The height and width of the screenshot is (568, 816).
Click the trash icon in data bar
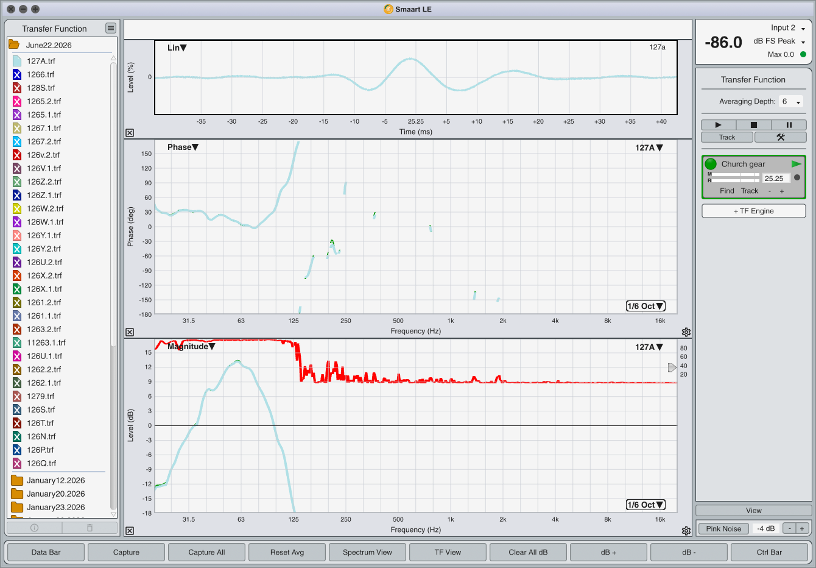coord(90,528)
